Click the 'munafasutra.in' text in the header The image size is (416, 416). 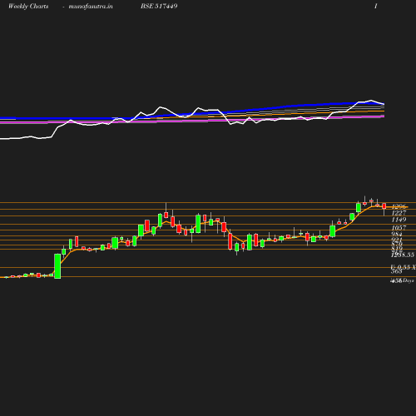coord(91,6)
